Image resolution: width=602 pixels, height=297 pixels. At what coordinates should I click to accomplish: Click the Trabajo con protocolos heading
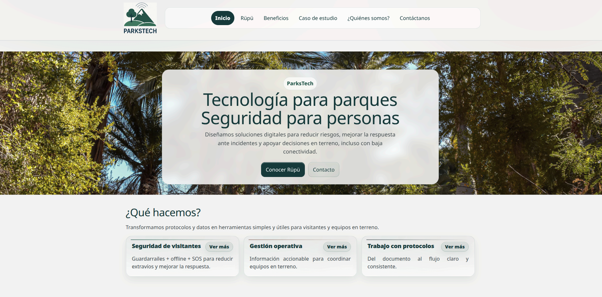click(x=400, y=246)
